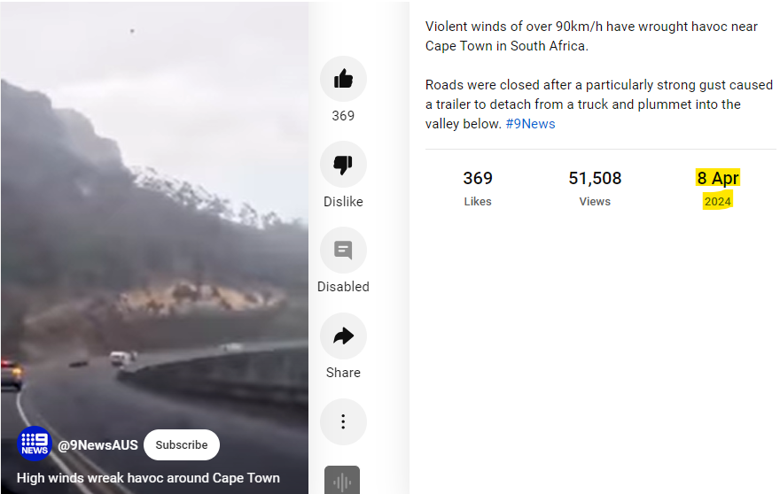
Task: Select the 51,508 Views statistic
Action: (x=595, y=189)
